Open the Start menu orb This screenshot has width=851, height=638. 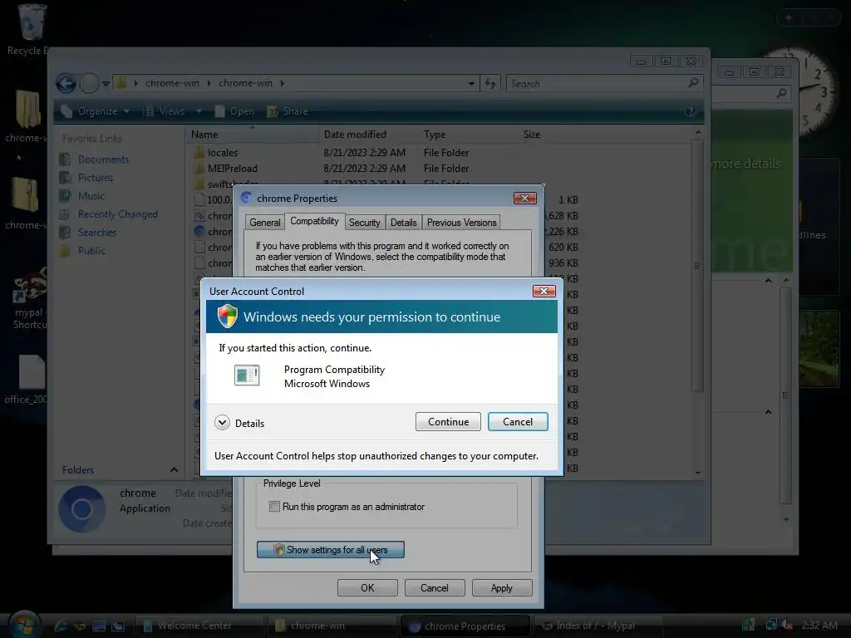click(x=25, y=624)
